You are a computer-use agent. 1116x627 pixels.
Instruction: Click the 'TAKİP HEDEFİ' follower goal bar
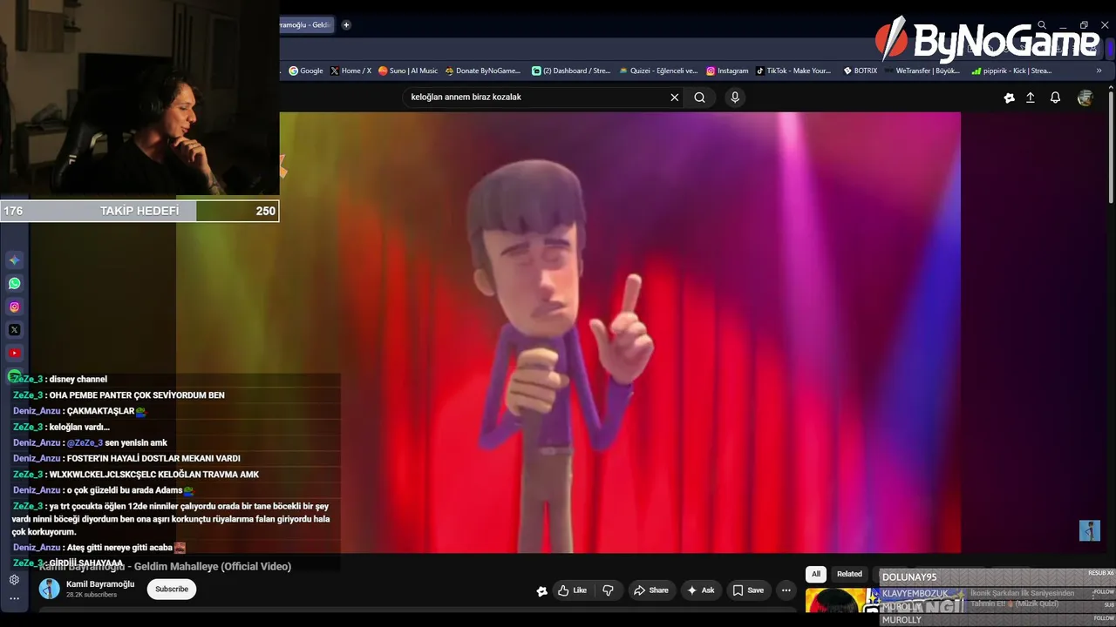coord(139,211)
